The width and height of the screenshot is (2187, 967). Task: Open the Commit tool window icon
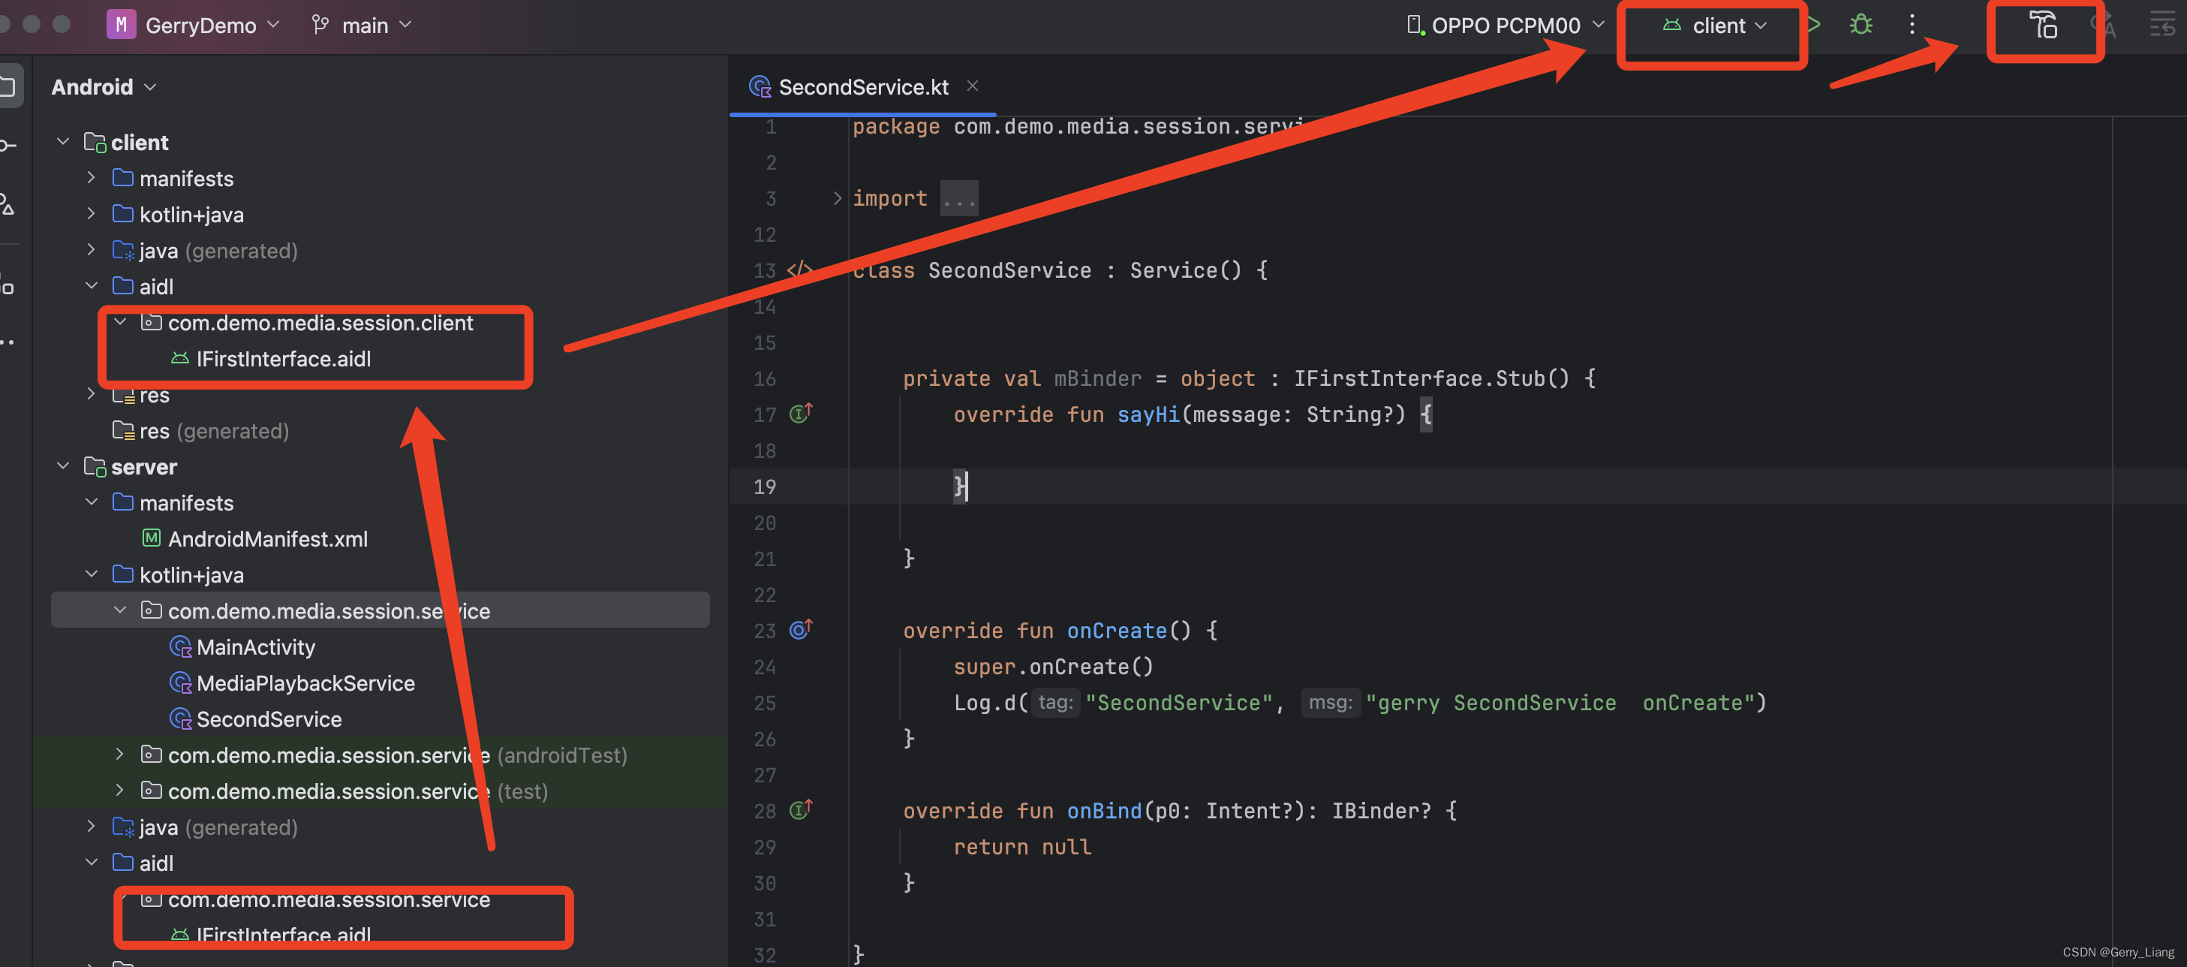click(7, 146)
